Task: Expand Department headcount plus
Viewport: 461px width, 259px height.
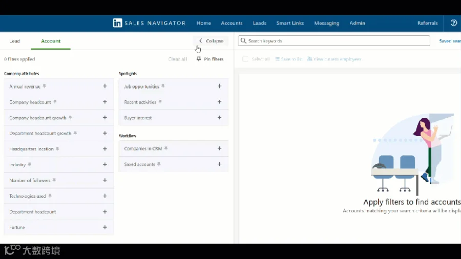Action: point(105,212)
